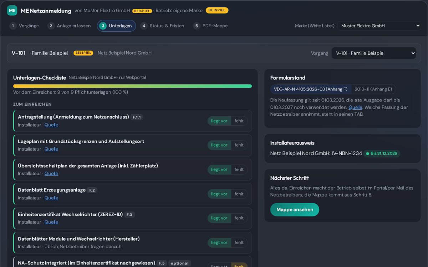Click the Formularstand heading
The height and width of the screenshot is (267, 428).
pyautogui.click(x=288, y=78)
